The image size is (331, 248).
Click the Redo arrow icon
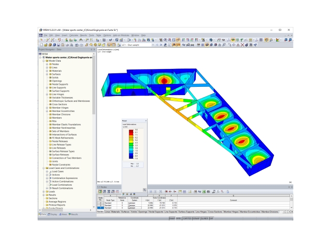pyautogui.click(x=81, y=45)
